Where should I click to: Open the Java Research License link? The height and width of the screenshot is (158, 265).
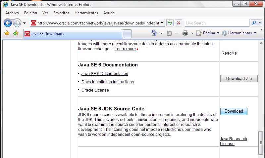234,141
